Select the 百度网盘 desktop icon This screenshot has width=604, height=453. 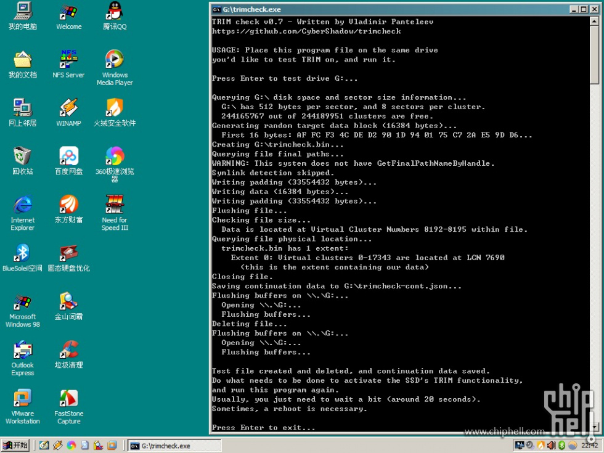68,161
